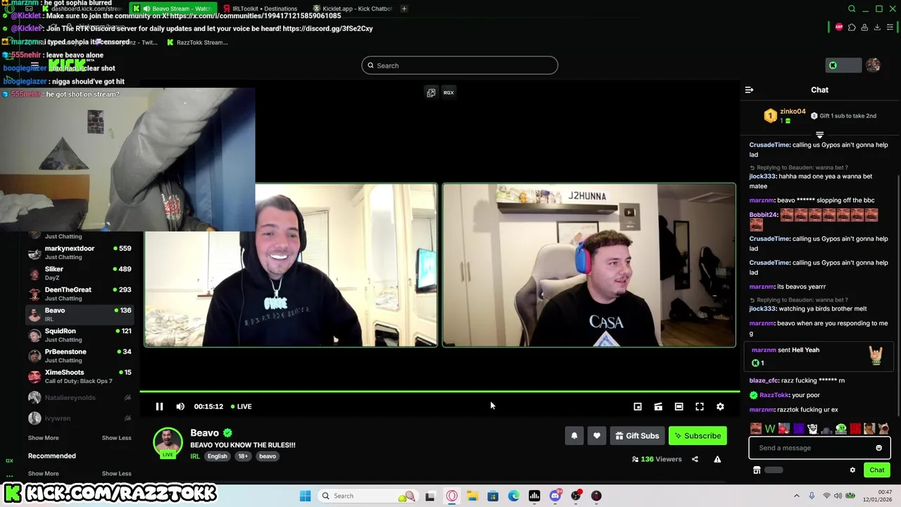Viewport: 901px width, 507px height.
Task: Open RazzTokk Stream bookmark
Action: [197, 42]
